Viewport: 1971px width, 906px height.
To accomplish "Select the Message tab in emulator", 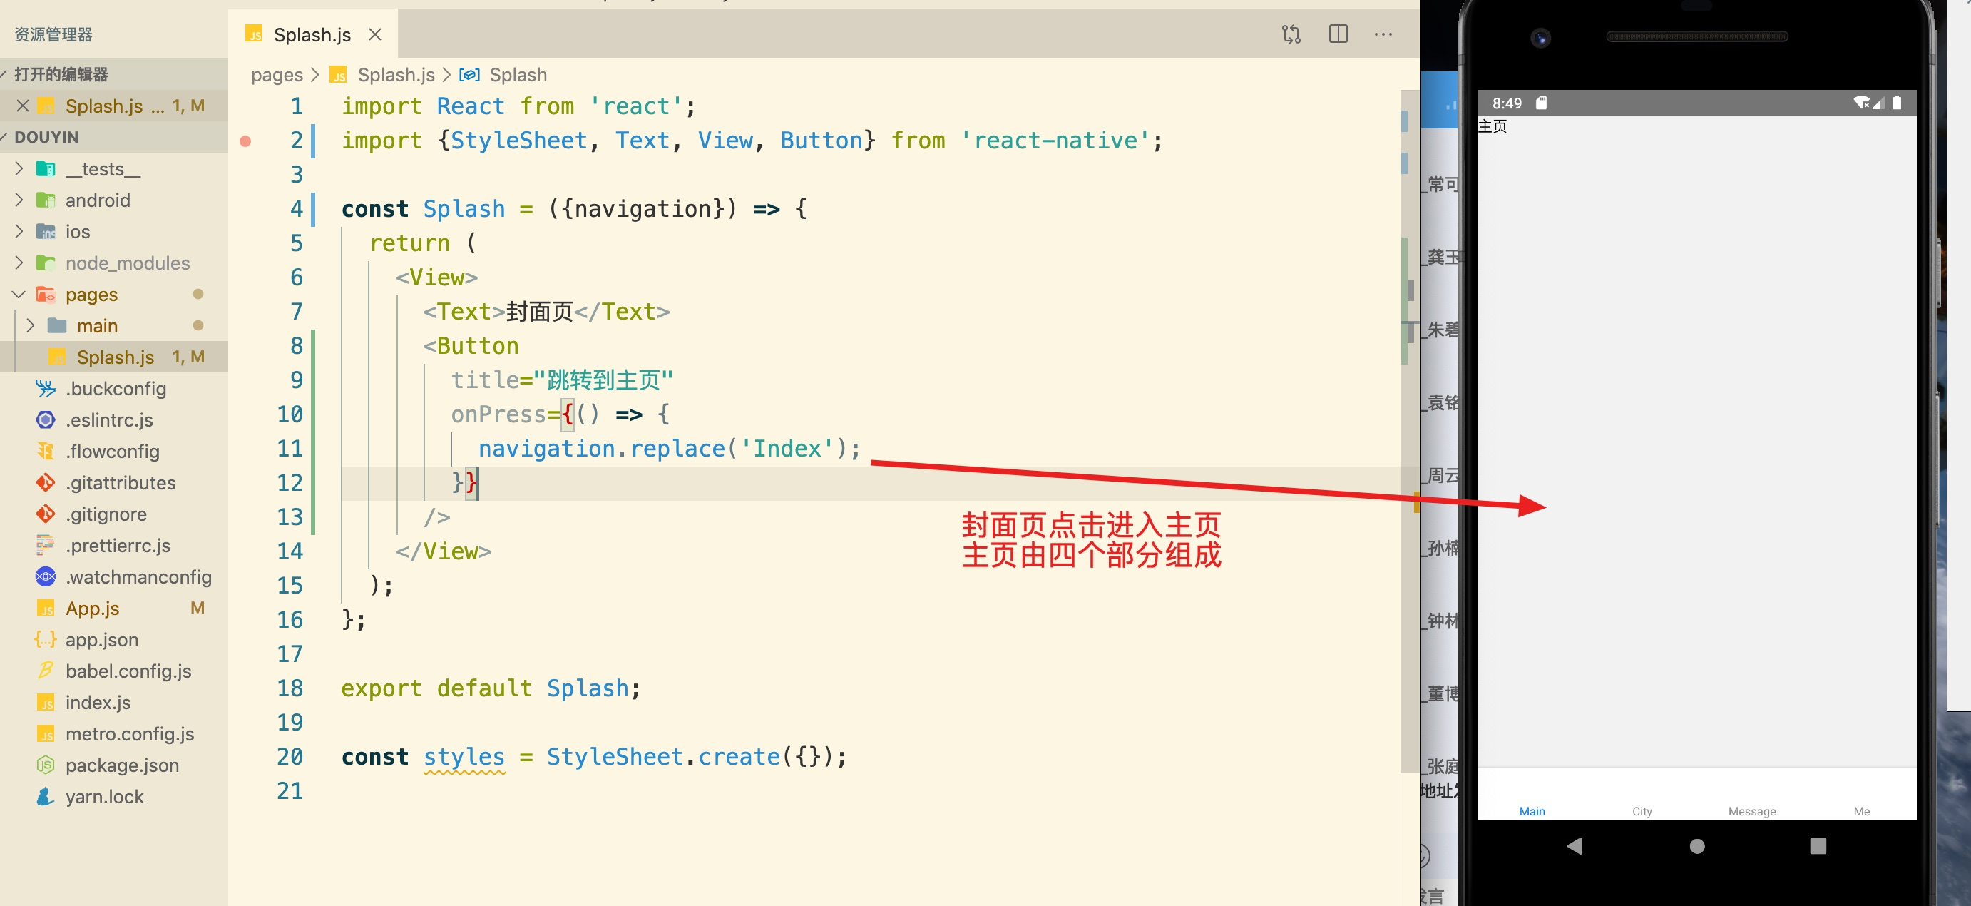I will point(1752,811).
